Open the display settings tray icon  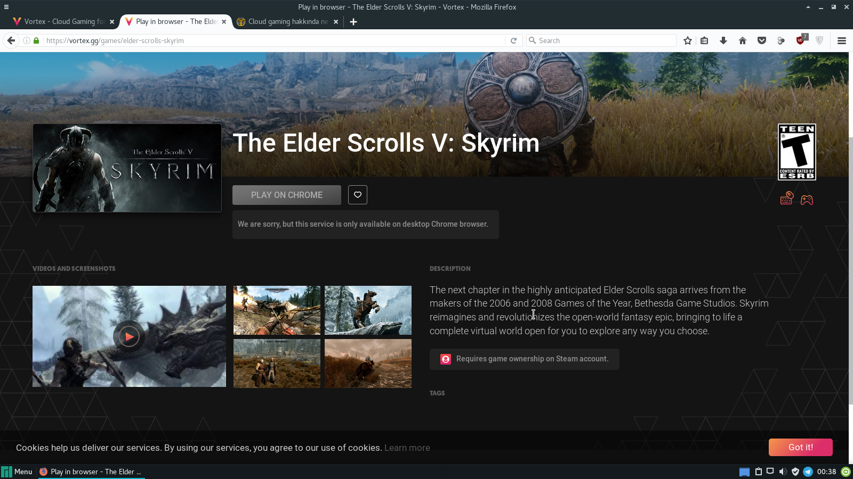(x=770, y=471)
